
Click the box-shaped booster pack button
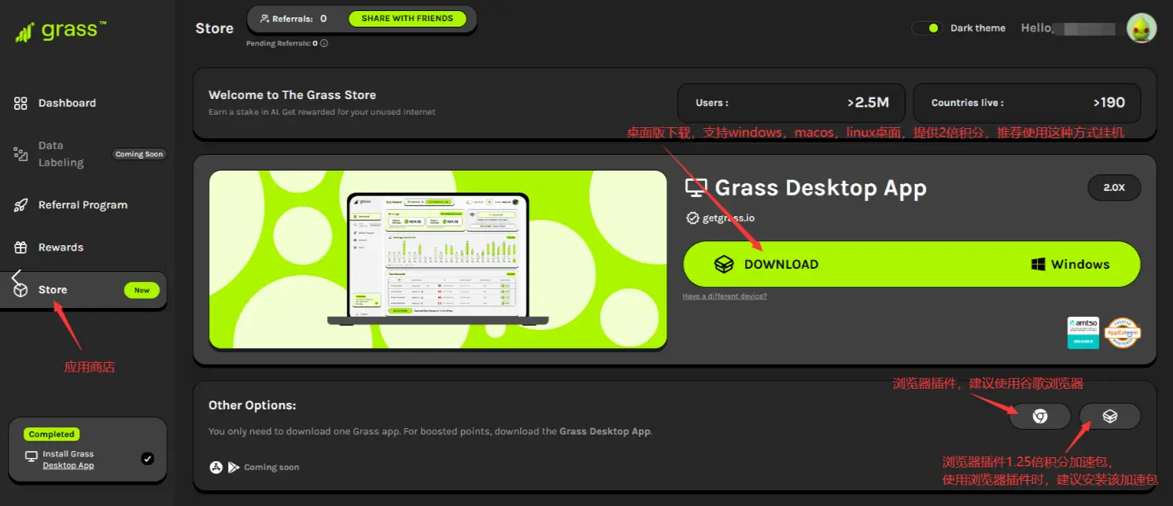1109,416
